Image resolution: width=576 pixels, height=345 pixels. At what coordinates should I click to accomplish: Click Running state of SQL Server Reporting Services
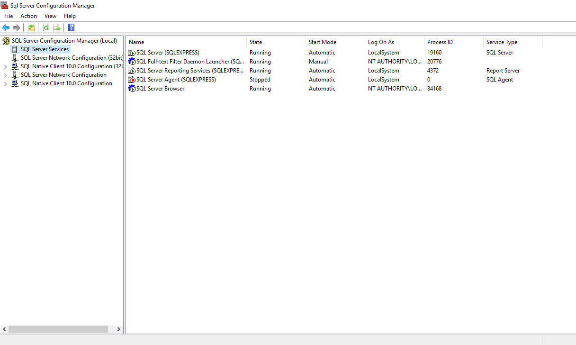click(260, 71)
